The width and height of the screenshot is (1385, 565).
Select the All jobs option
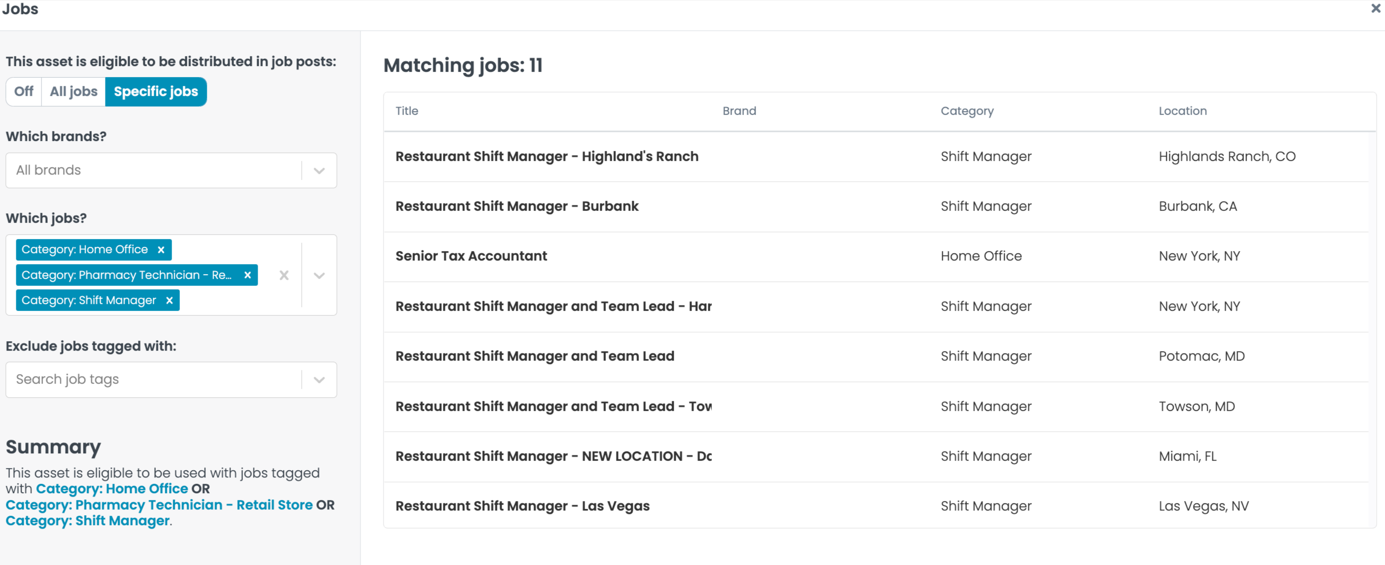tap(73, 92)
